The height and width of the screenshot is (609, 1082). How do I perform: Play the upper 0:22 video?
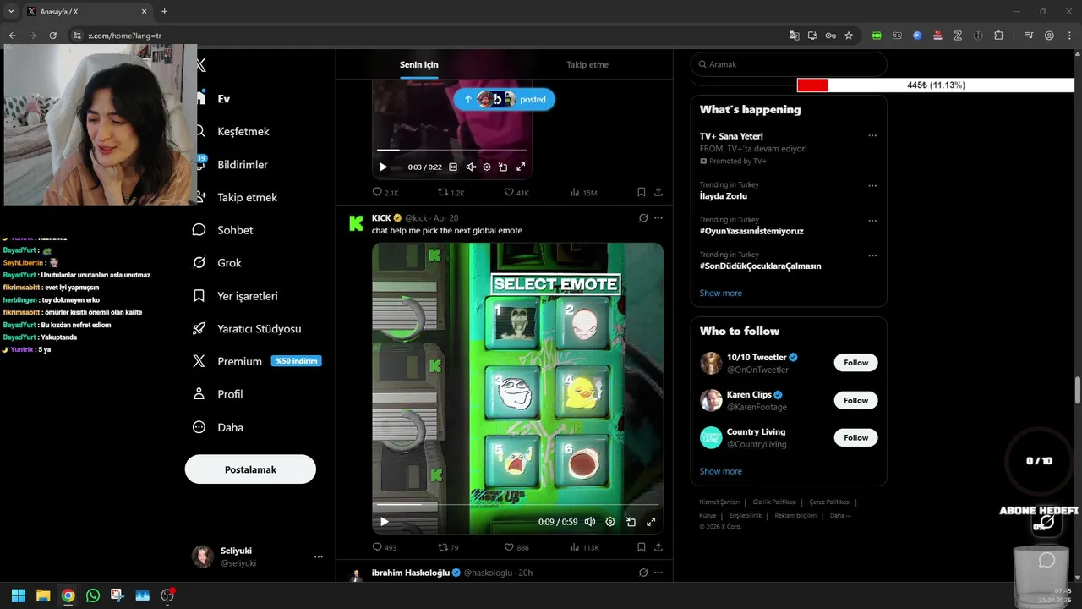coord(383,167)
